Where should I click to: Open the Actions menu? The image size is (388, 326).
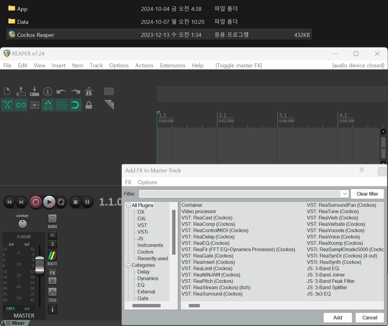point(144,66)
